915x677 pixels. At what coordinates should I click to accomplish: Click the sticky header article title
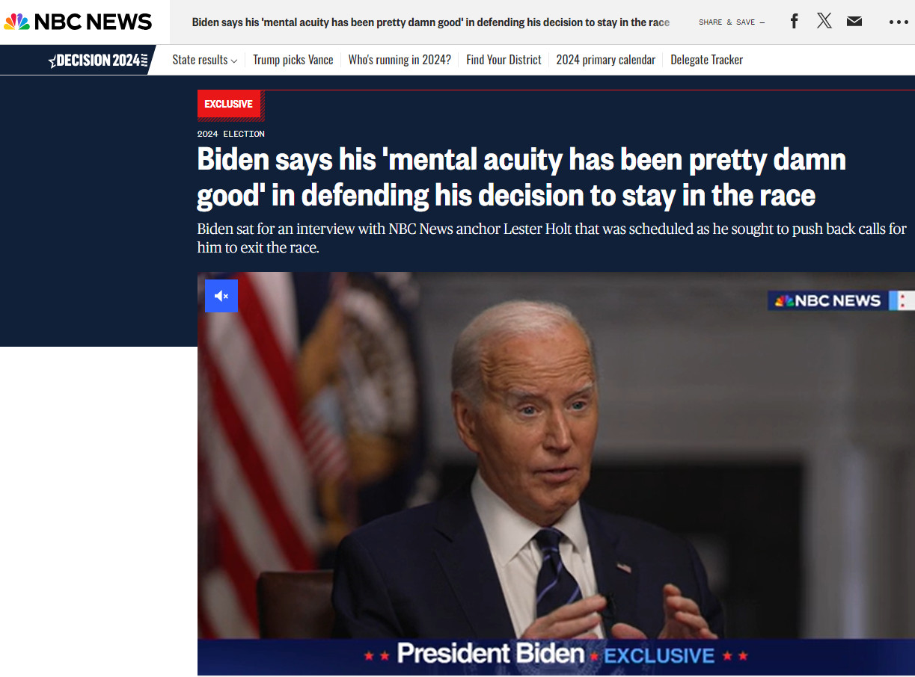point(431,22)
